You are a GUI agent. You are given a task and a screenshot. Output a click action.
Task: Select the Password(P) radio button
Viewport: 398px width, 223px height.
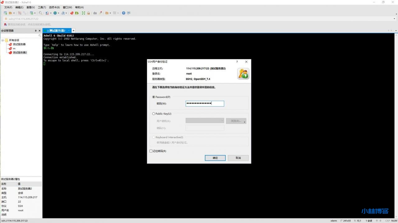coord(154,97)
